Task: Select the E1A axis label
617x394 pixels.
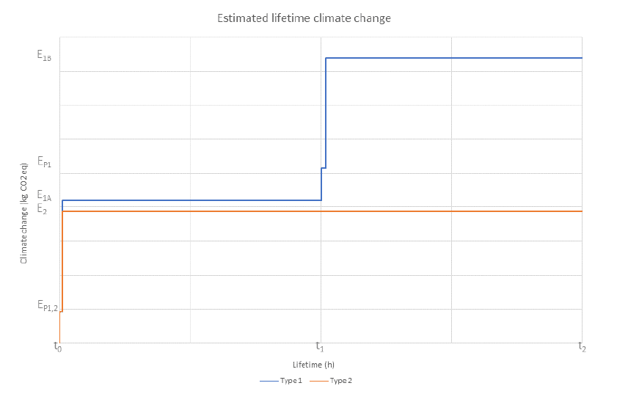Action: pyautogui.click(x=44, y=196)
